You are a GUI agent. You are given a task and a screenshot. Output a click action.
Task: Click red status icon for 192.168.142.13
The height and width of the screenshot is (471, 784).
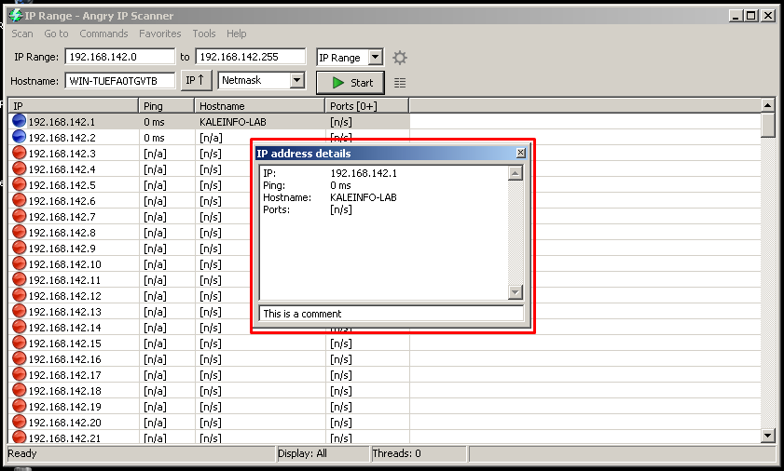19,311
